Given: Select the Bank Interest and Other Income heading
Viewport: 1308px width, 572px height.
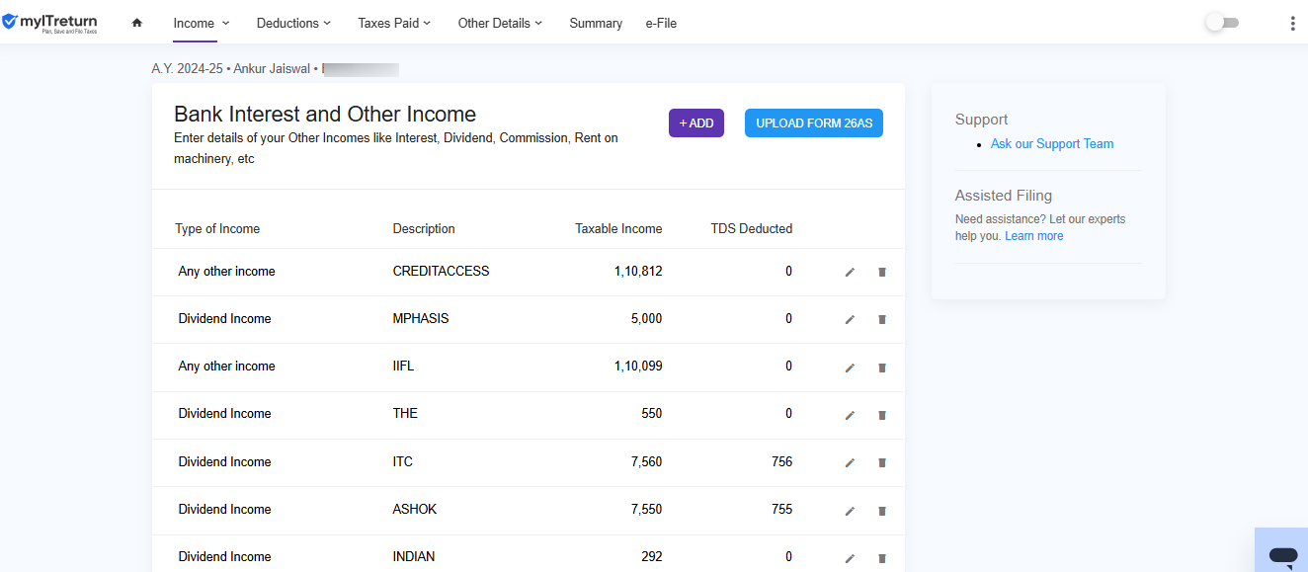Looking at the screenshot, I should (325, 114).
